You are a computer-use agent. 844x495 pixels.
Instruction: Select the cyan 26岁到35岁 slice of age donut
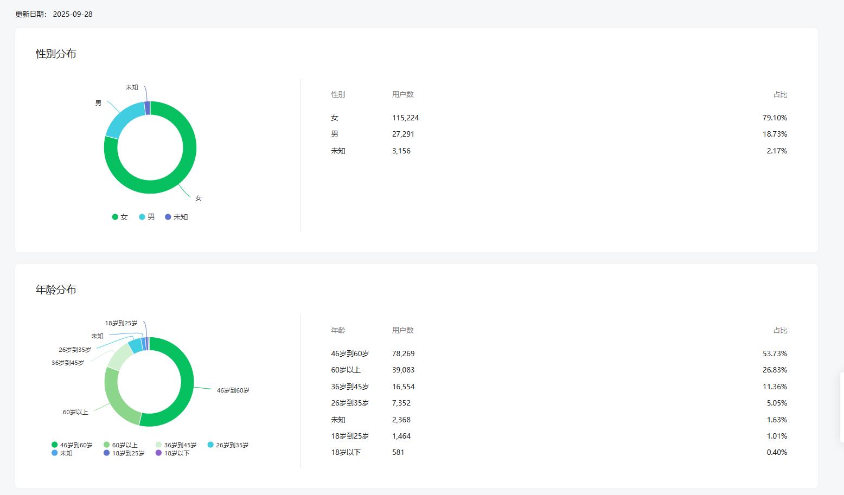point(135,345)
